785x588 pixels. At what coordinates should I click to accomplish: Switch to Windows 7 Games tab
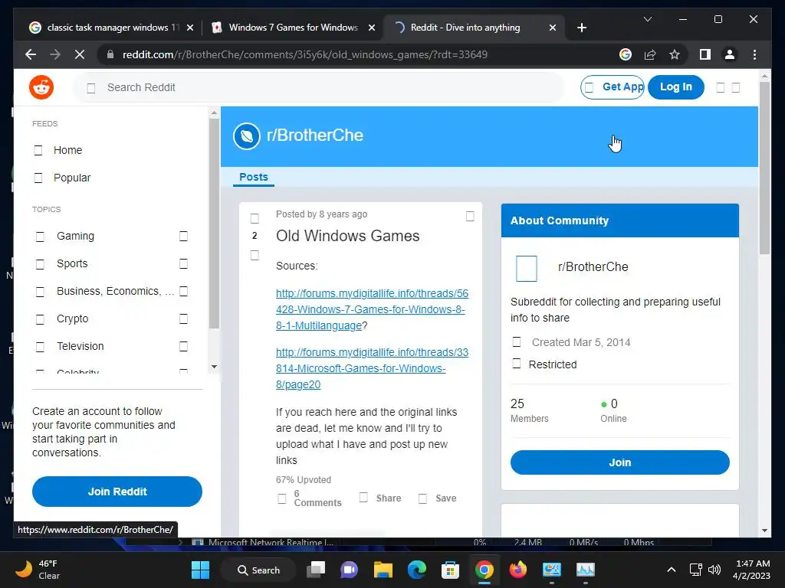point(293,28)
